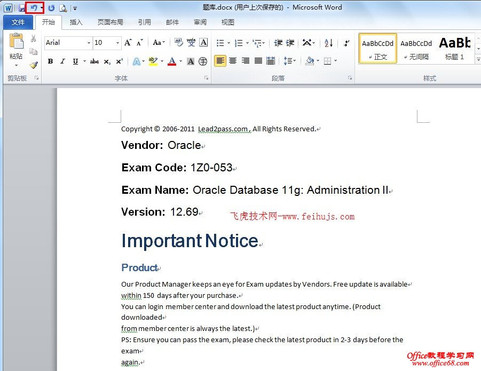Click the Sort A-Z icon
481x371 pixels.
click(328, 43)
